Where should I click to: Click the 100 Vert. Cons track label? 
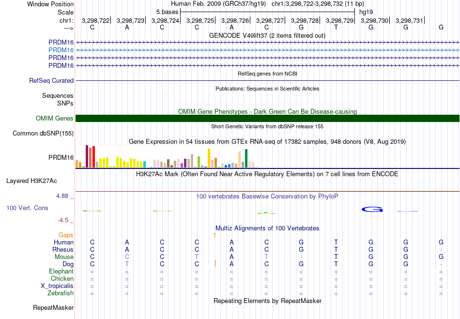click(x=27, y=208)
